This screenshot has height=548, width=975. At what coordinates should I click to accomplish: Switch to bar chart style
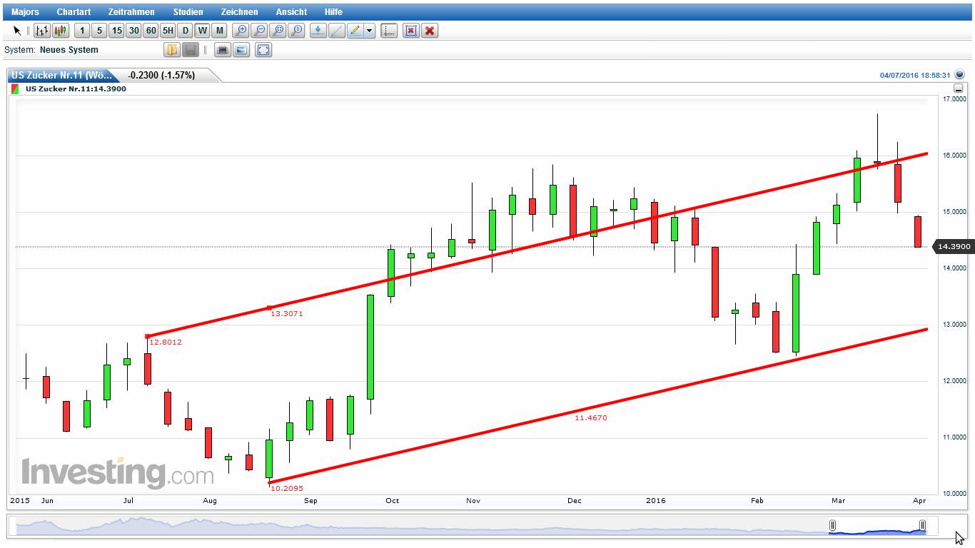pos(42,31)
